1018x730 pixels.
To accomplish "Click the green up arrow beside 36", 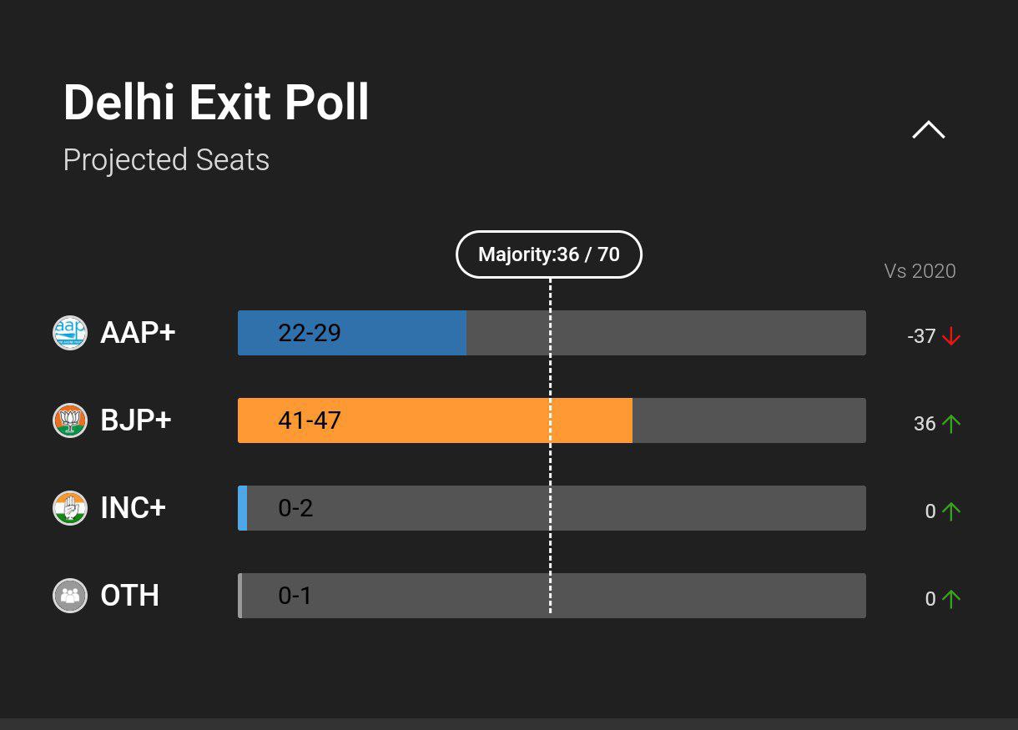I will (x=951, y=424).
